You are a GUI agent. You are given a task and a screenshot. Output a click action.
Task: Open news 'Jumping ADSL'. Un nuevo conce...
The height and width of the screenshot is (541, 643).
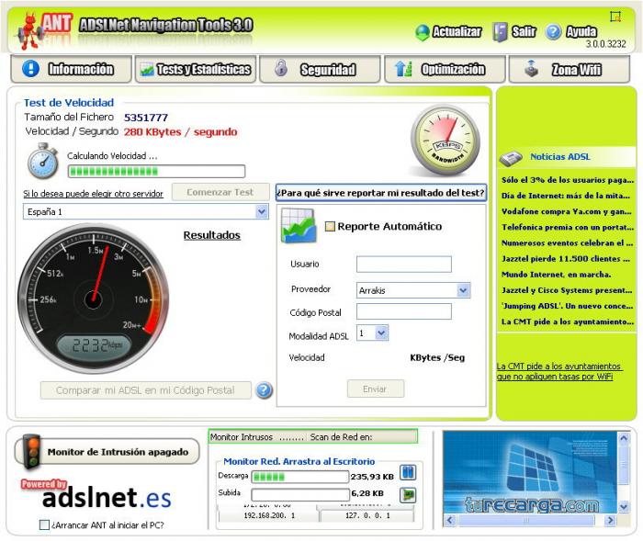(568, 306)
